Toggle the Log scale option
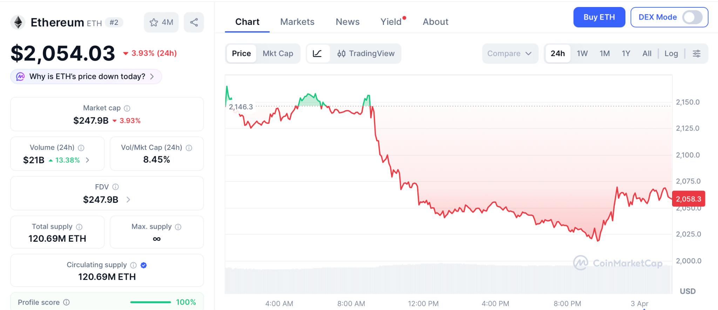Viewport: 718px width, 310px height. 671,54
